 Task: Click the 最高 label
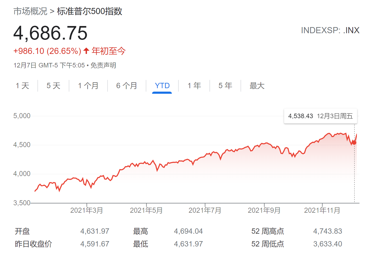(140, 231)
